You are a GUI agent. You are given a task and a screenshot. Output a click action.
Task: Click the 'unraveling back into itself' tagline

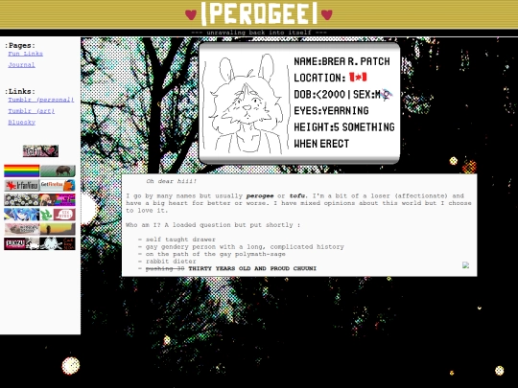click(x=259, y=33)
